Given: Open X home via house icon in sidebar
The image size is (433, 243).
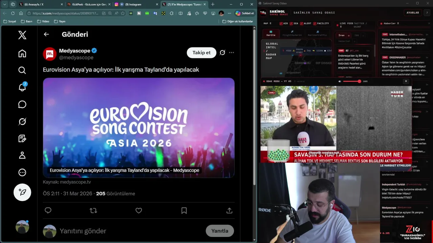Looking at the screenshot, I should [x=22, y=53].
